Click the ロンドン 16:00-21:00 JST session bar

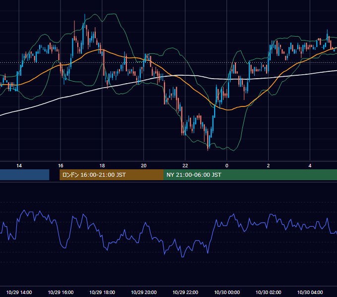[112, 175]
